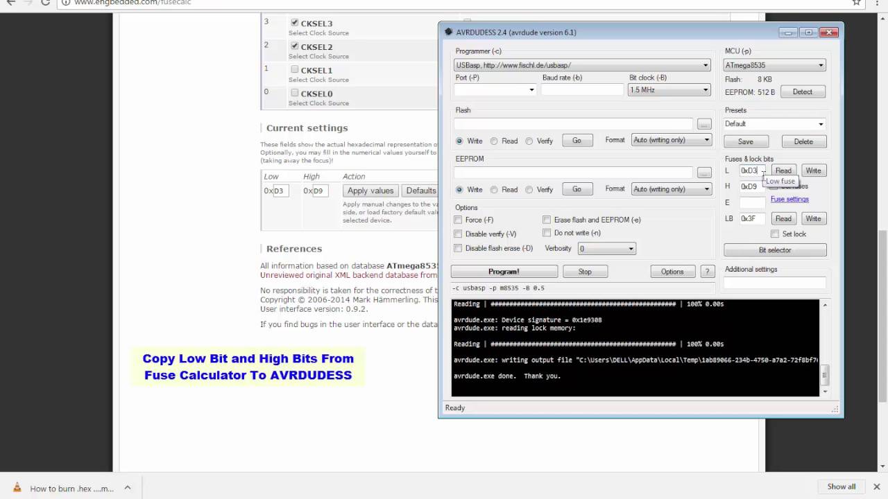Check Erase flash and EEPROM (-e)
This screenshot has width=888, height=499.
click(x=547, y=220)
